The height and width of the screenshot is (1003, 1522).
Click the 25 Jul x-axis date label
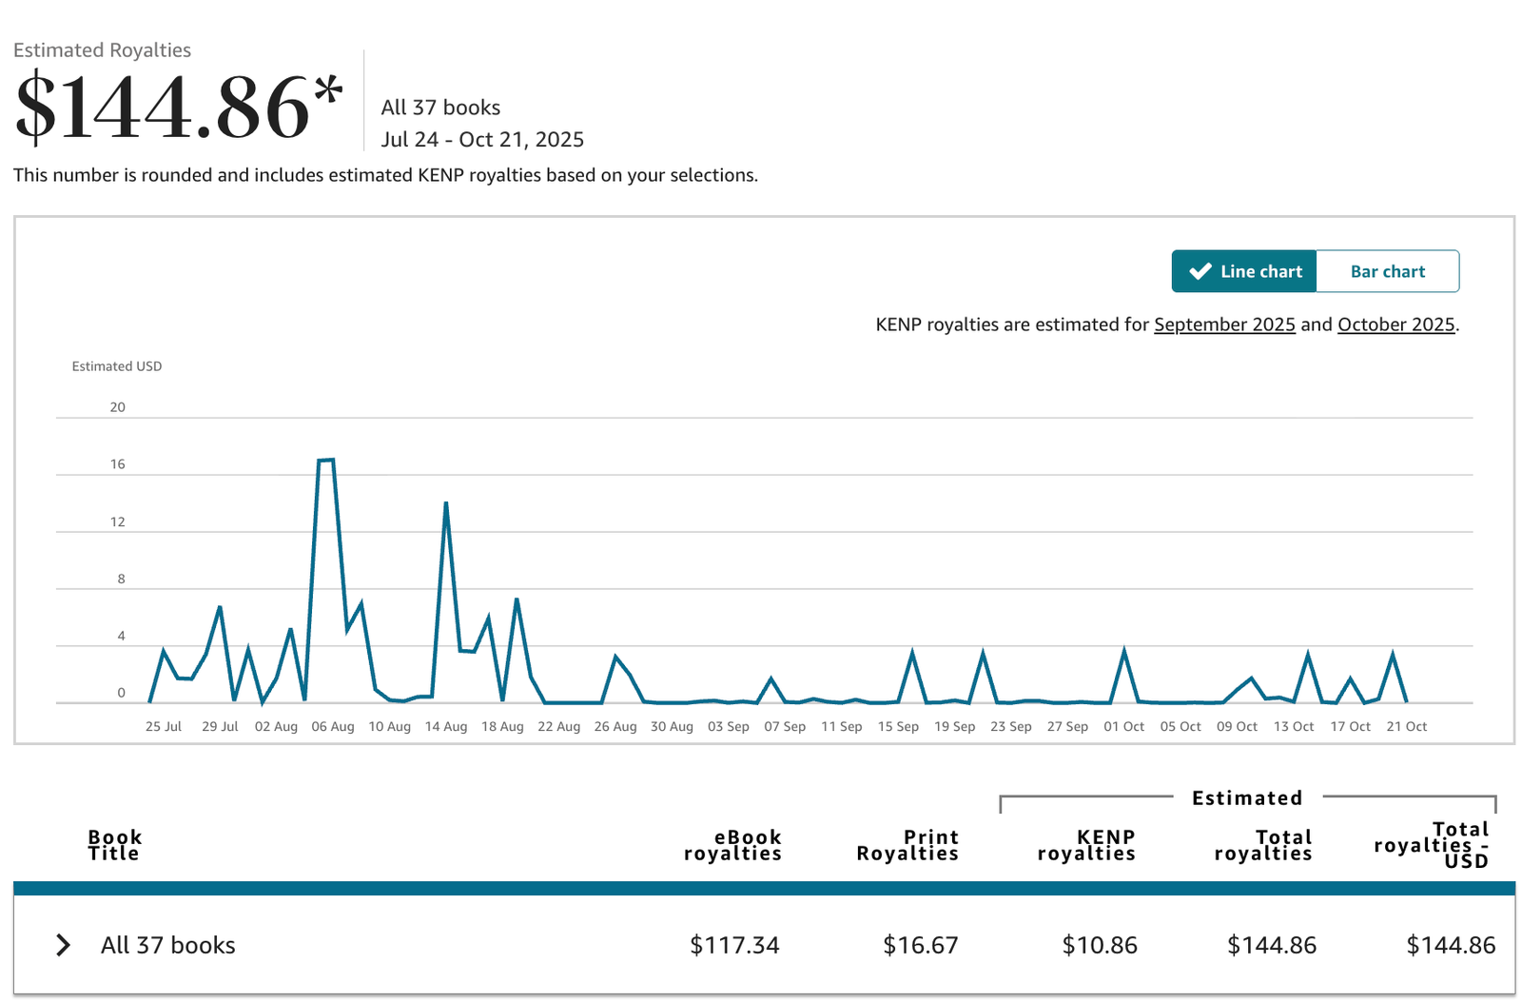pos(163,726)
